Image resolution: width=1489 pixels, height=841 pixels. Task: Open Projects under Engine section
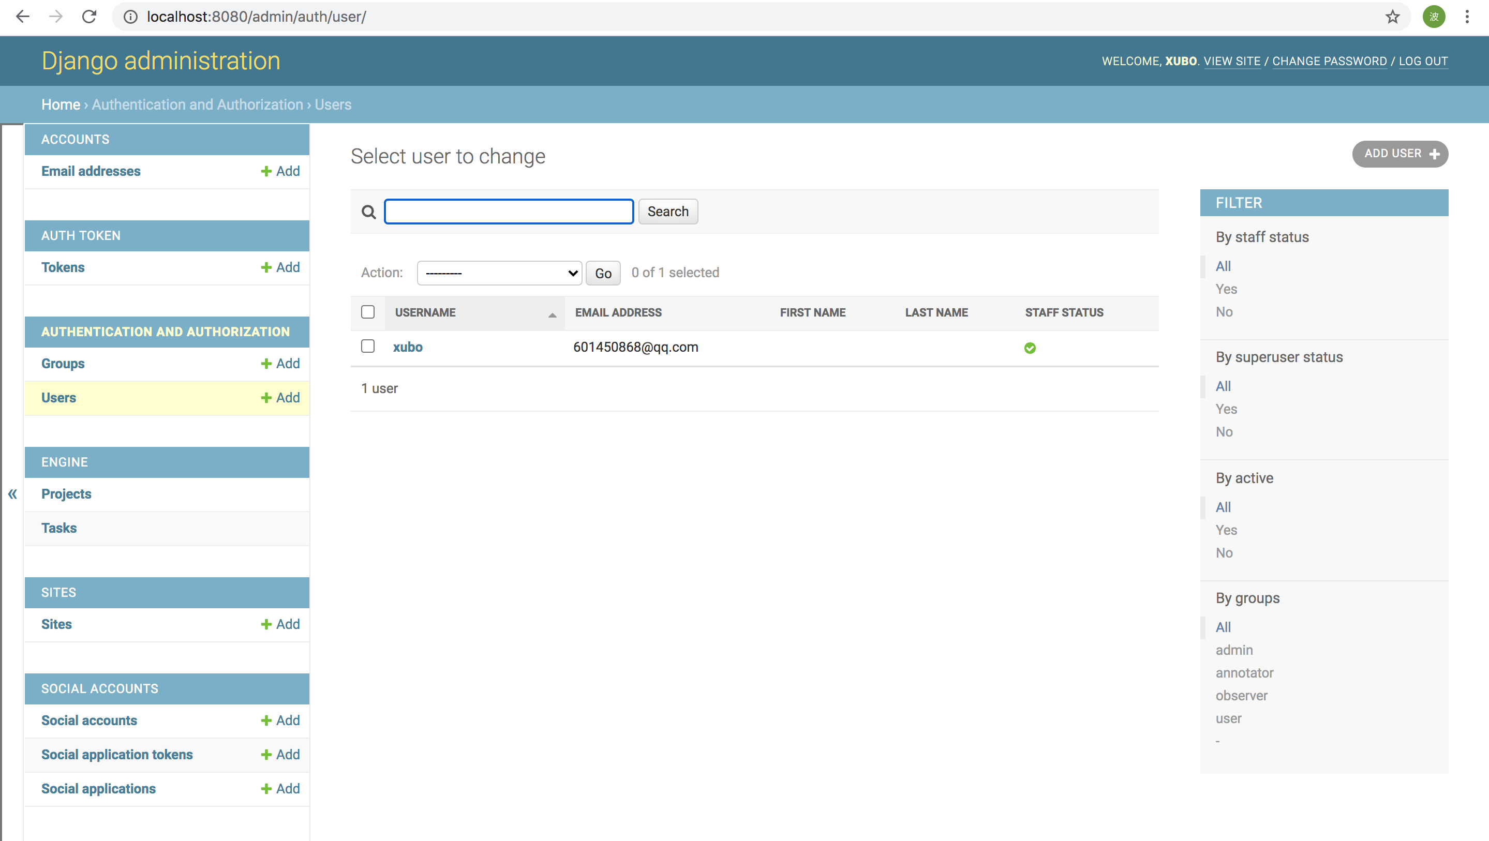coord(66,493)
